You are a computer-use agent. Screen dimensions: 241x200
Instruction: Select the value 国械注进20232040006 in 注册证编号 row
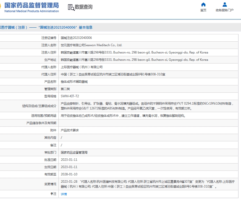(76, 38)
